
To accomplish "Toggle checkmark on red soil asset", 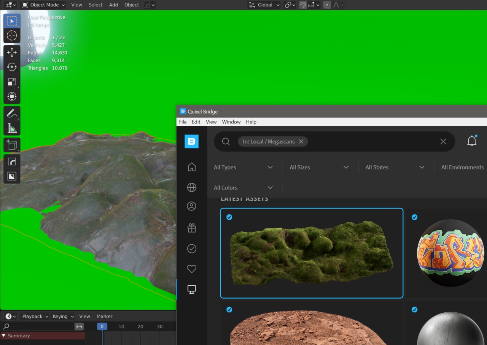I will pos(229,310).
